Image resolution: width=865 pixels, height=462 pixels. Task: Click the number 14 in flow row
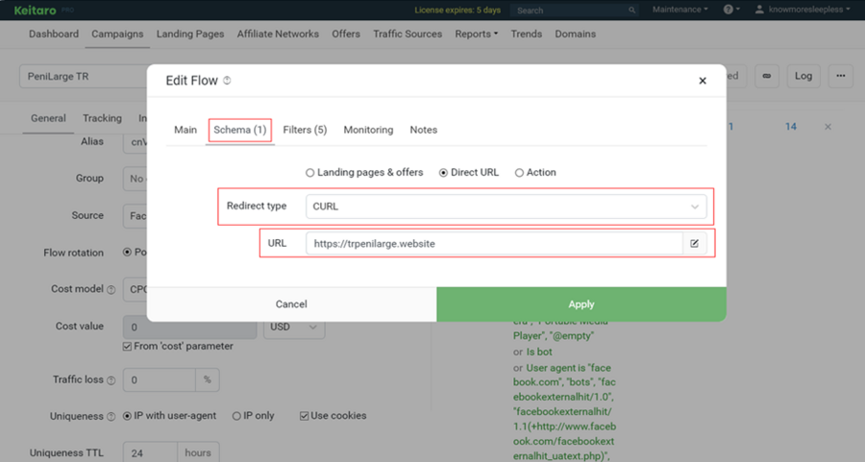(791, 127)
